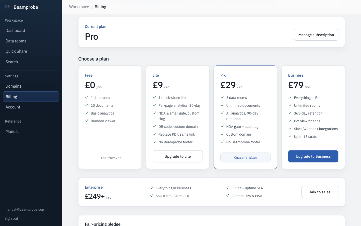Open the Manual reference page

31,131
